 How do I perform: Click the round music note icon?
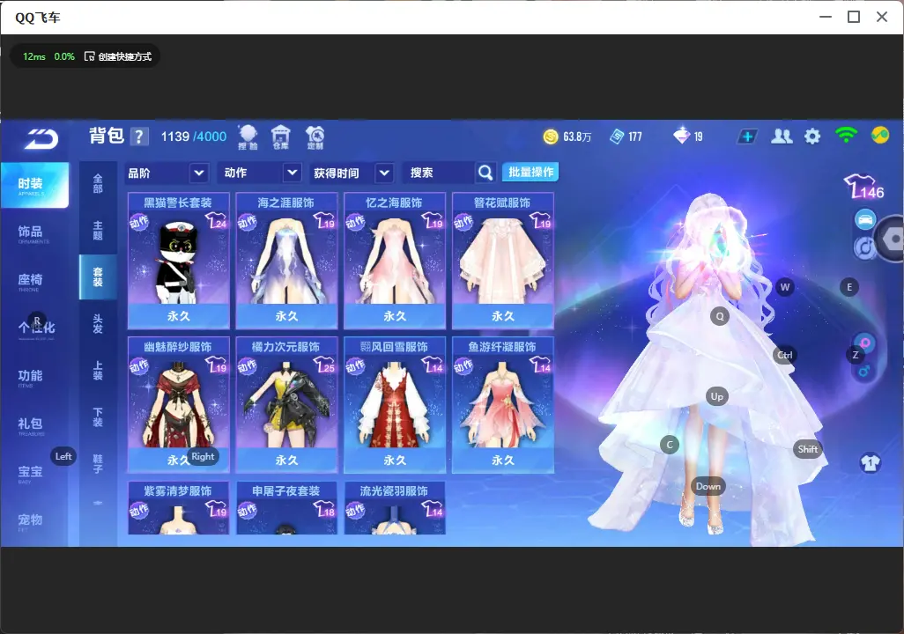tap(864, 247)
